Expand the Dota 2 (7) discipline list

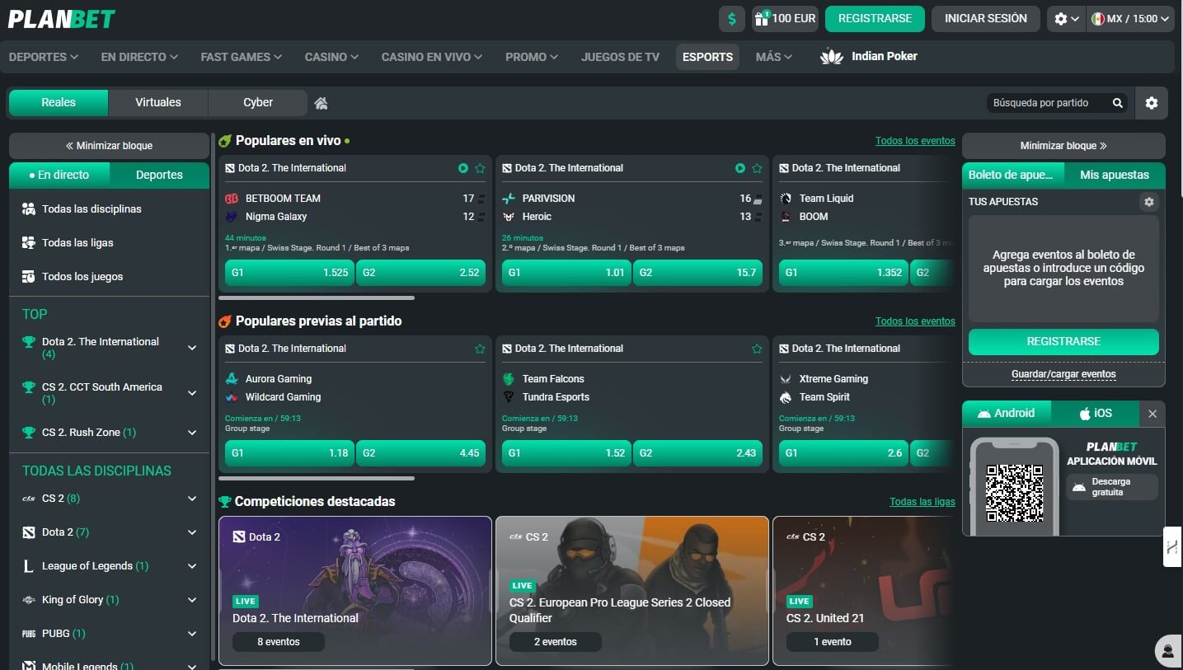(192, 532)
